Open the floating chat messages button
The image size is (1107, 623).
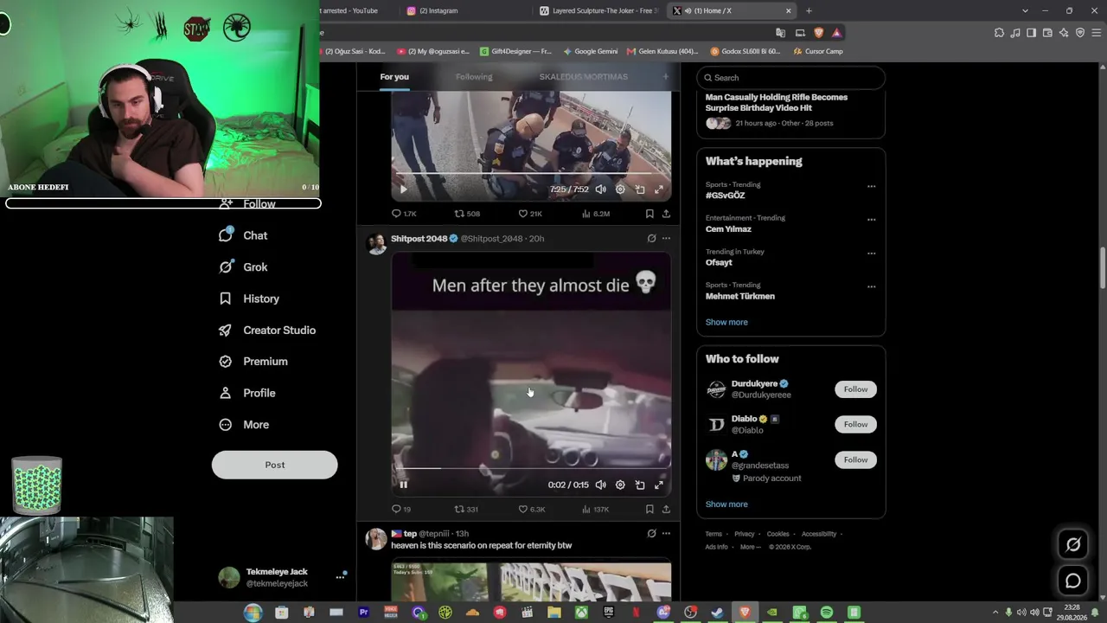coord(1073,581)
